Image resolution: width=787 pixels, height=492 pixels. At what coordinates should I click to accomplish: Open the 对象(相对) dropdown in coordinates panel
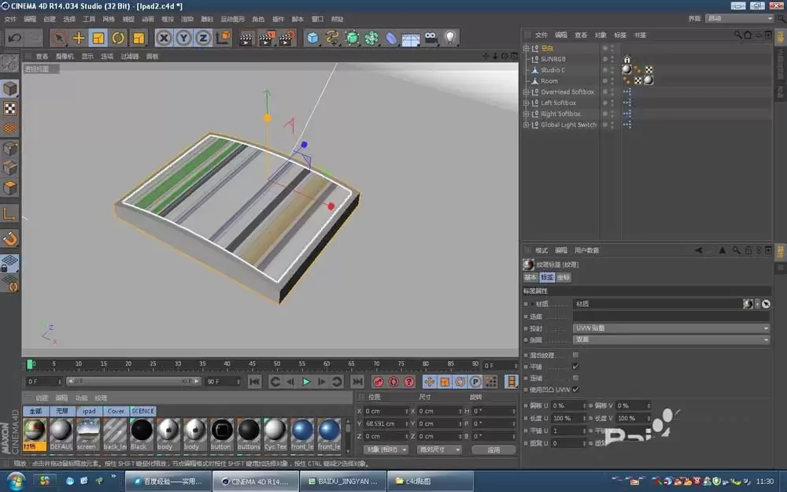[x=386, y=450]
